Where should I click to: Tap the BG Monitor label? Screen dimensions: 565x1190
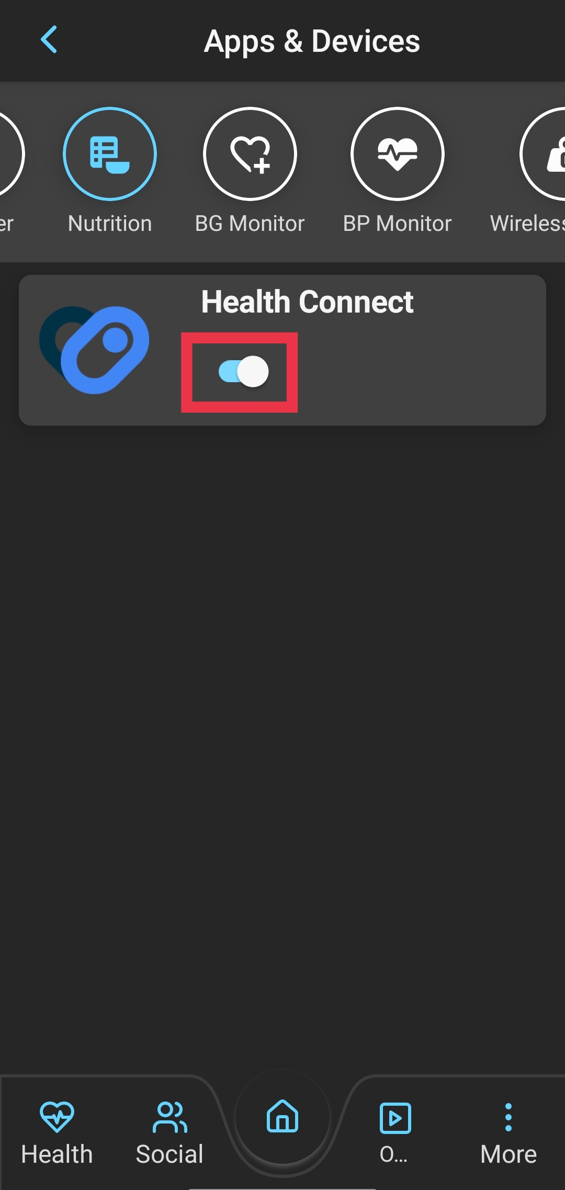[250, 224]
